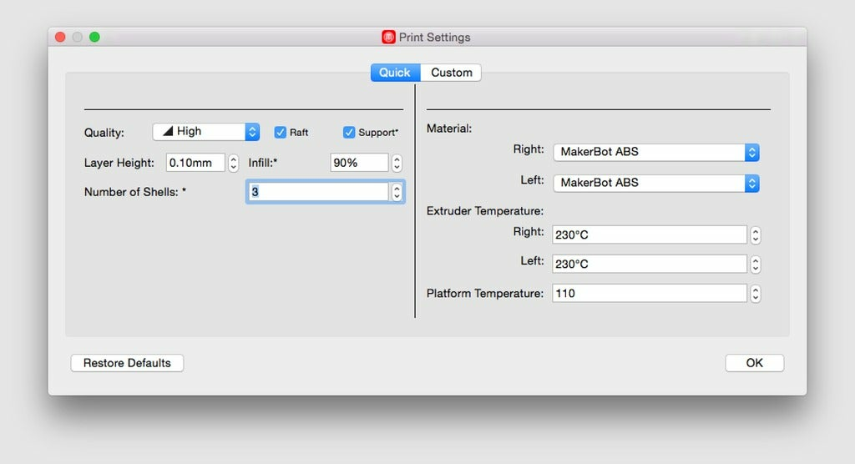This screenshot has height=464, width=855.
Task: Click the quality triangle icon beside High
Action: click(168, 131)
